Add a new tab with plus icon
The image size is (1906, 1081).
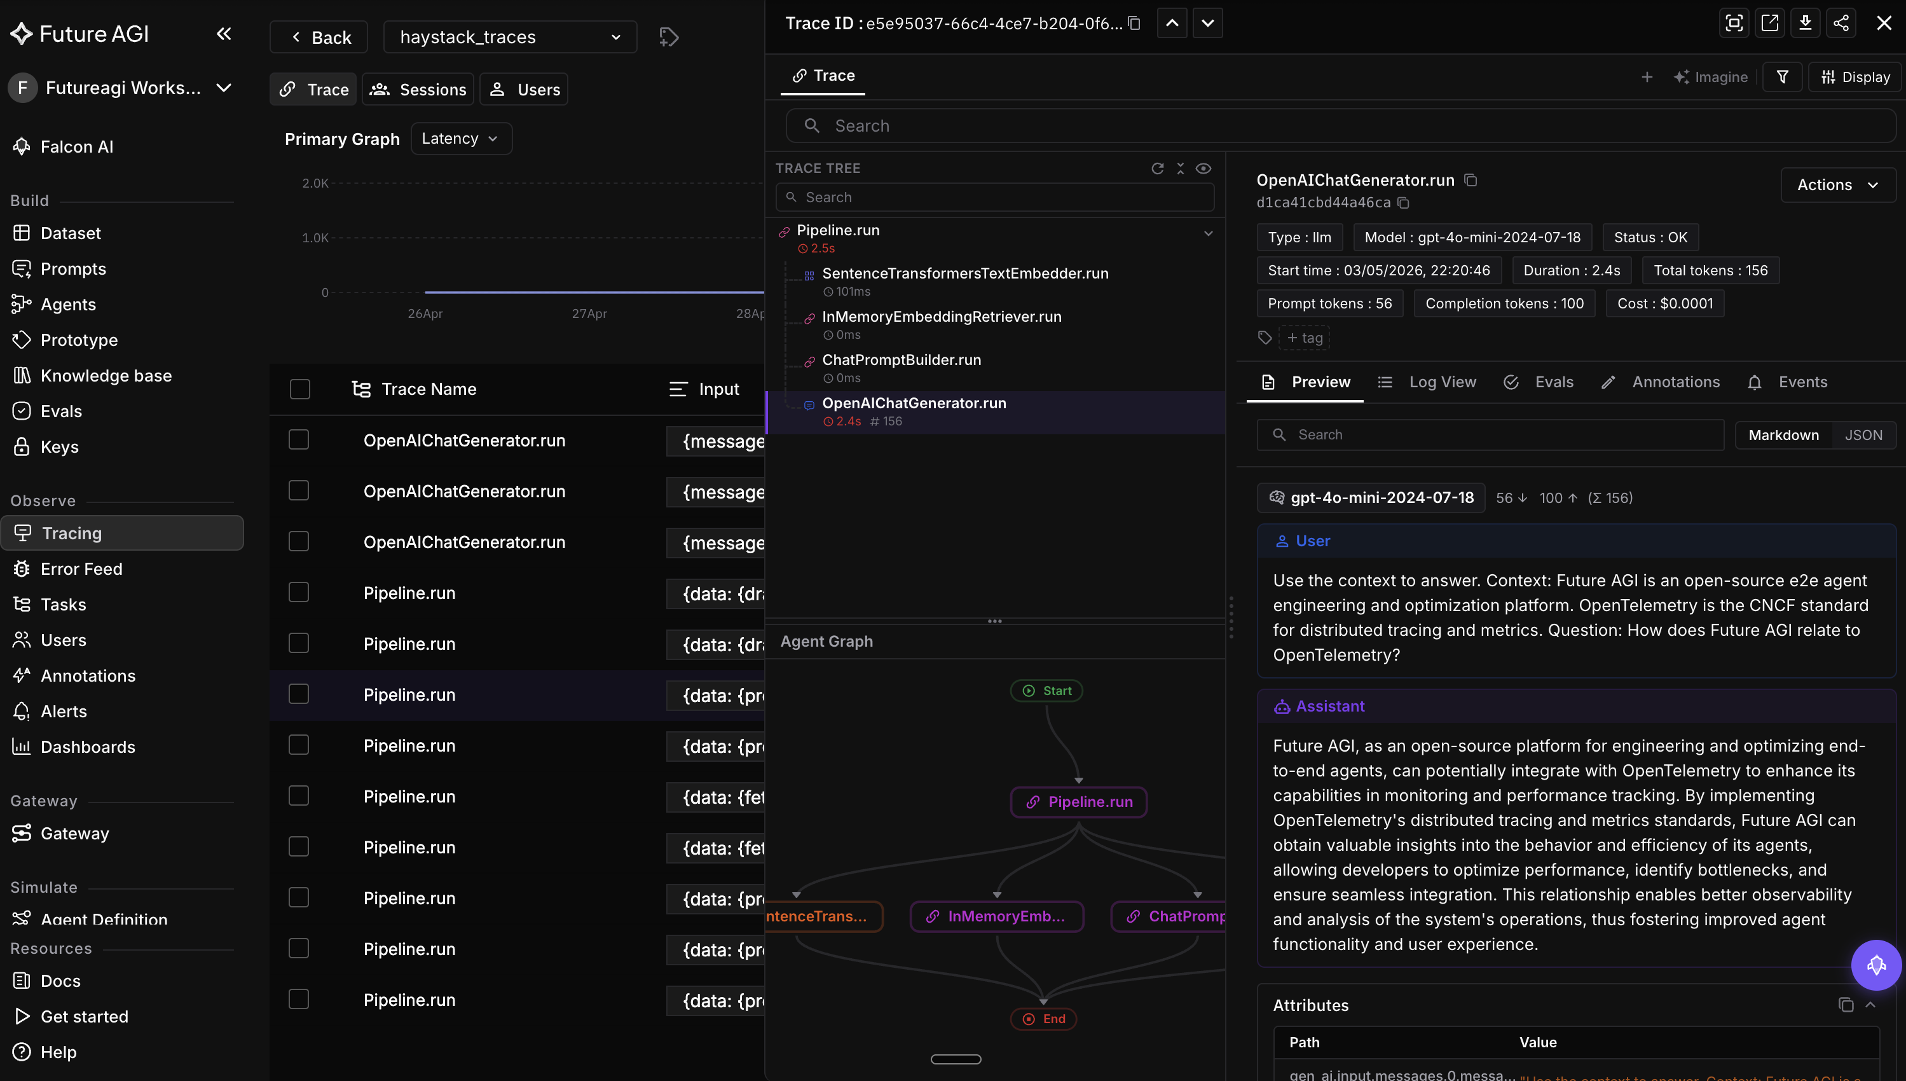click(x=1646, y=76)
